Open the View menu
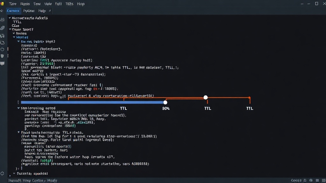The image size is (326, 183). tap(48, 4)
